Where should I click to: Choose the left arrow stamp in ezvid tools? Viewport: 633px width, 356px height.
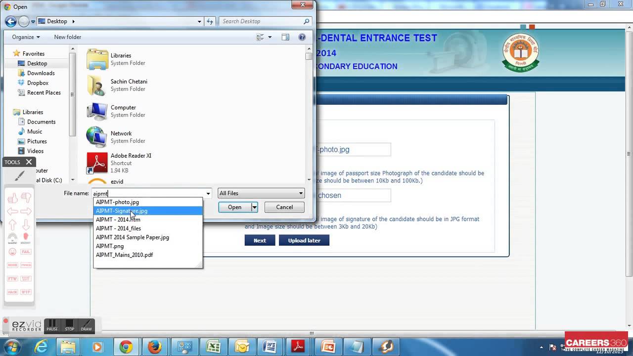(x=13, y=212)
